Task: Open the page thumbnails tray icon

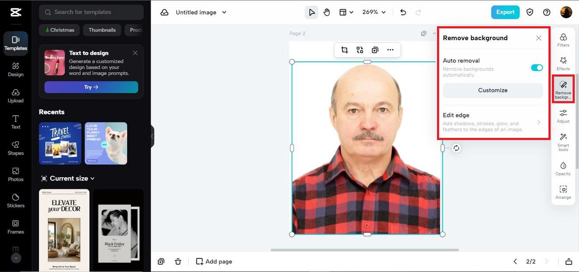Action: [569, 262]
